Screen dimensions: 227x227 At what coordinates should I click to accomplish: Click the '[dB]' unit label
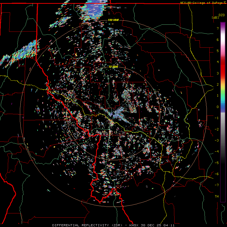coord(215,17)
